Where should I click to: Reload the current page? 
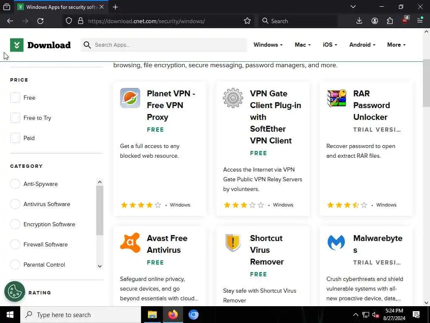tap(40, 21)
